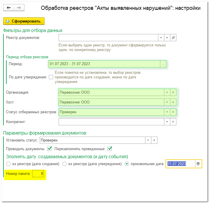Open period selection with the ellipsis button

click(163, 64)
